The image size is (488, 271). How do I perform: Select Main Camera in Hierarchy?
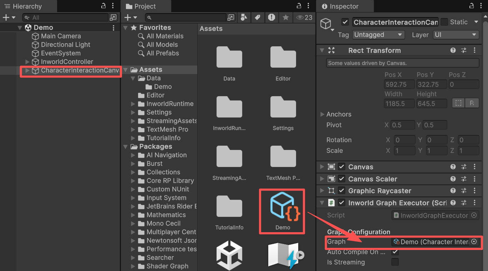click(61, 36)
